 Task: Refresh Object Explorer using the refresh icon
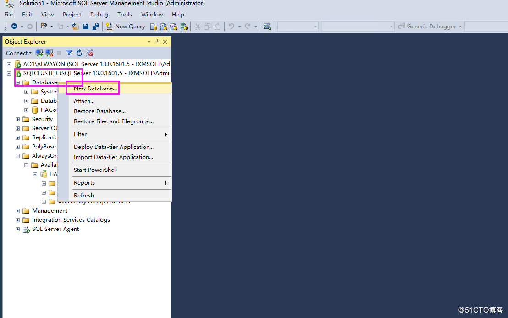79,53
